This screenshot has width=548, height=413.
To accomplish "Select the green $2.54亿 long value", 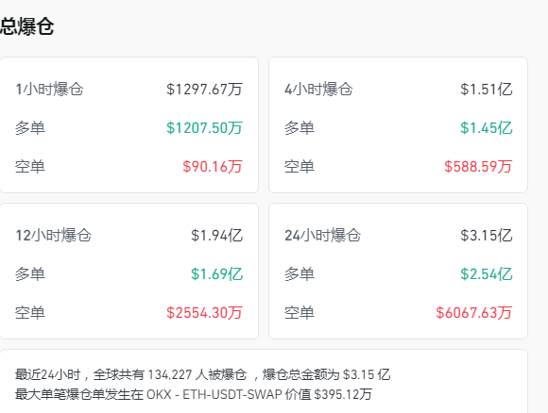I will tap(487, 274).
